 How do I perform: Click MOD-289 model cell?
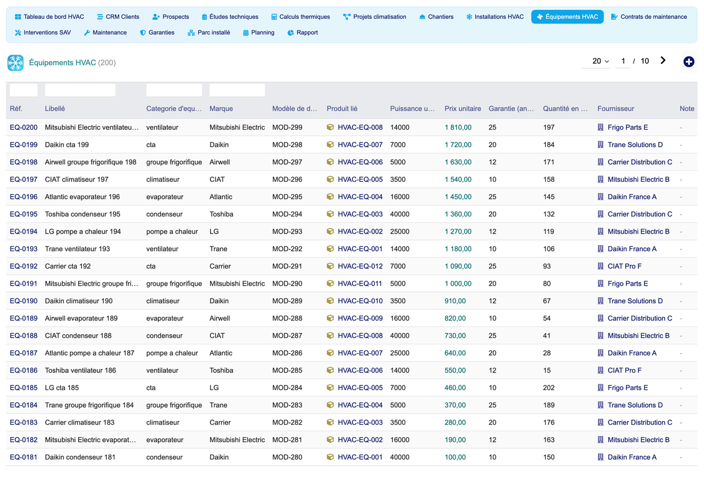point(287,301)
